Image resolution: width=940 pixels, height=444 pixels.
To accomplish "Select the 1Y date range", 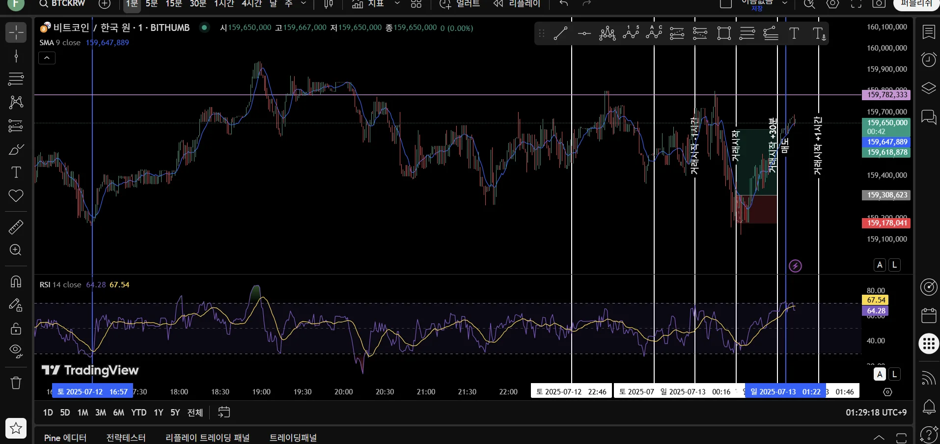I will point(158,413).
